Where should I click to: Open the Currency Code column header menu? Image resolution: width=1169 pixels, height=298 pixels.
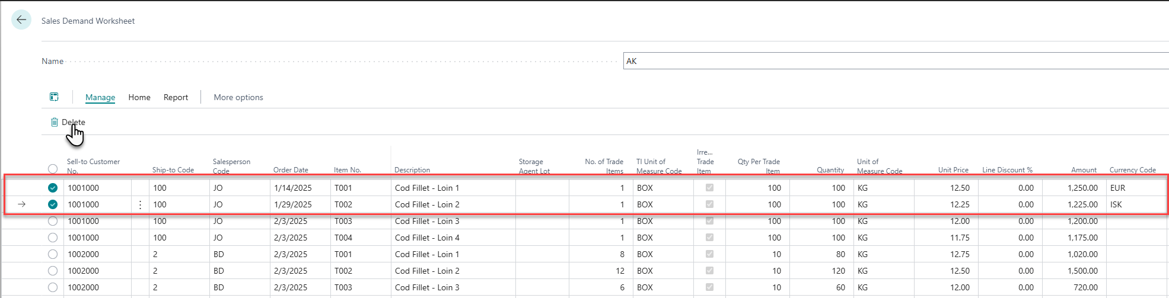pos(1132,170)
